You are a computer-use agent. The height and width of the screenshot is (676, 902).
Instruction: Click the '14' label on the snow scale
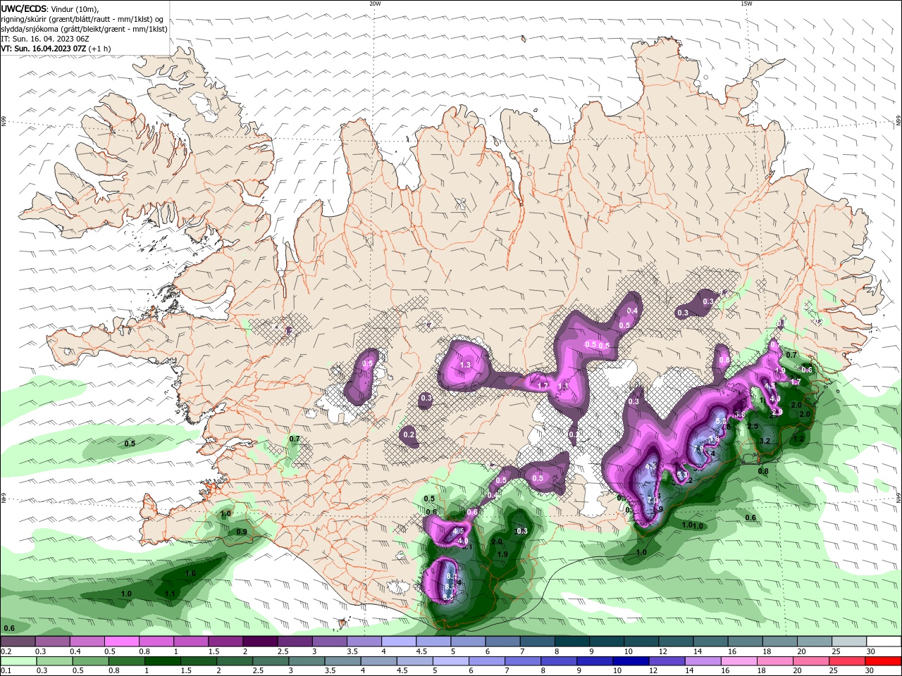tap(697, 652)
